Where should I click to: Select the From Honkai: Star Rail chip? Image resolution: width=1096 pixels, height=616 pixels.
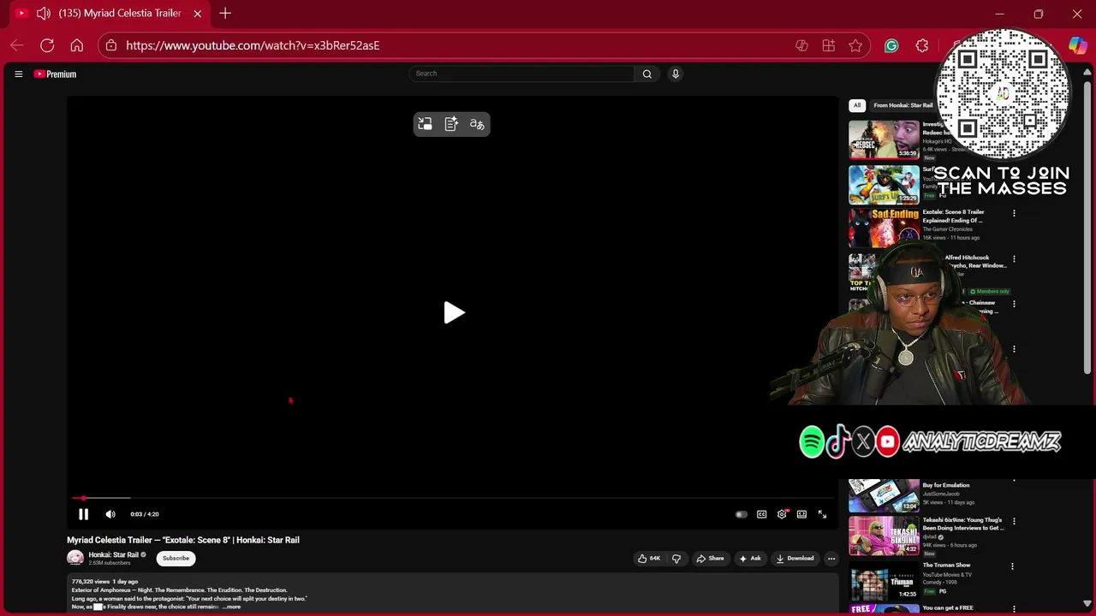(x=902, y=105)
